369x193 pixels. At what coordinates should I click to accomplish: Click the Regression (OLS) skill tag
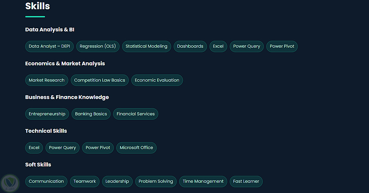(98, 46)
